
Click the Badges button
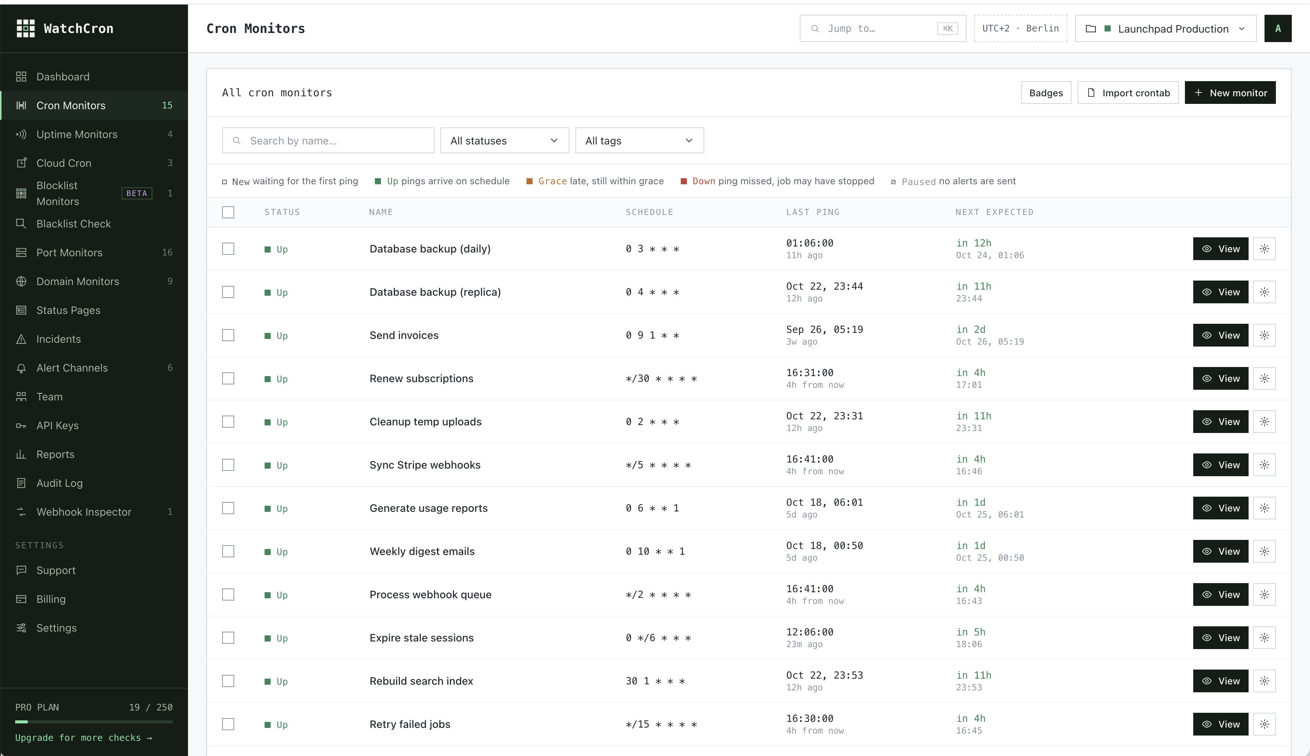pos(1046,93)
